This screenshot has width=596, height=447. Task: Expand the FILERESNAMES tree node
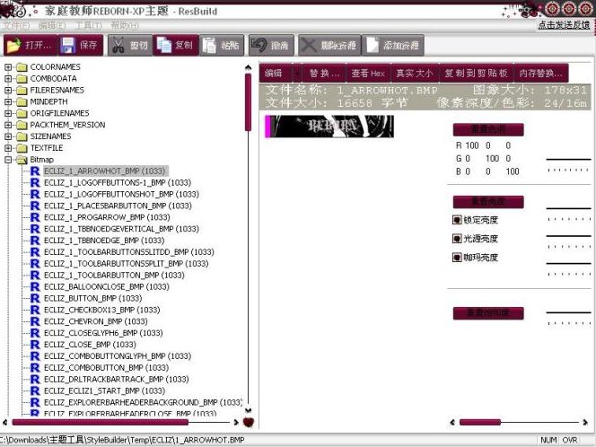(8, 91)
